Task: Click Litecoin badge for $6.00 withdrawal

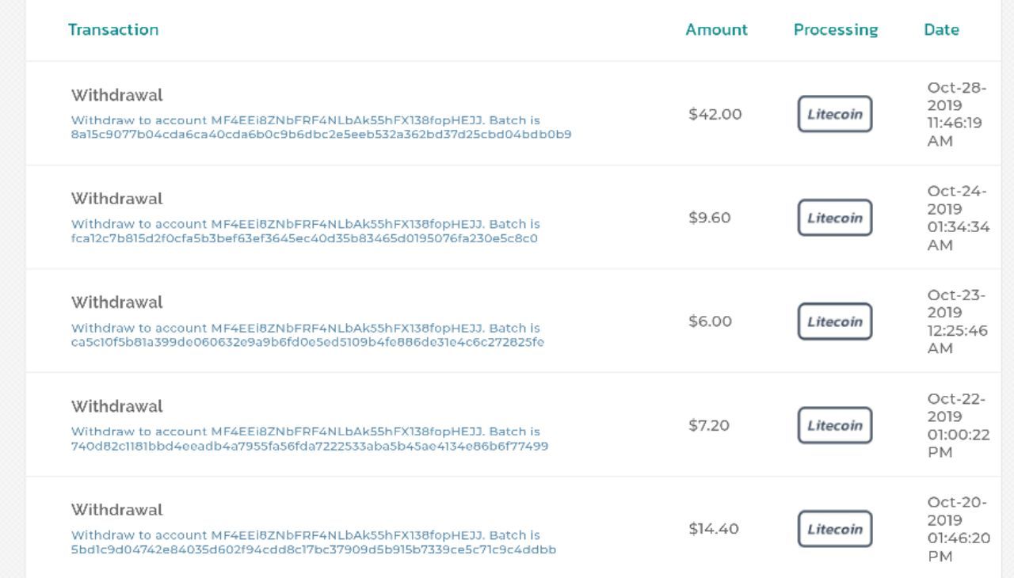Action: (834, 321)
